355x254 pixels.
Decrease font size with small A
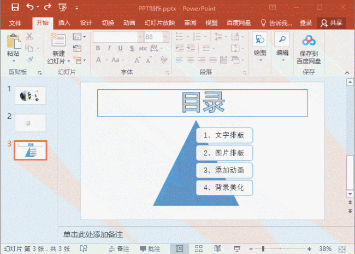(x=149, y=60)
